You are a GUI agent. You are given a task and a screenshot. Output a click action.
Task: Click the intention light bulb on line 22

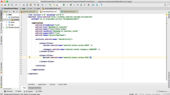(x=29, y=57)
